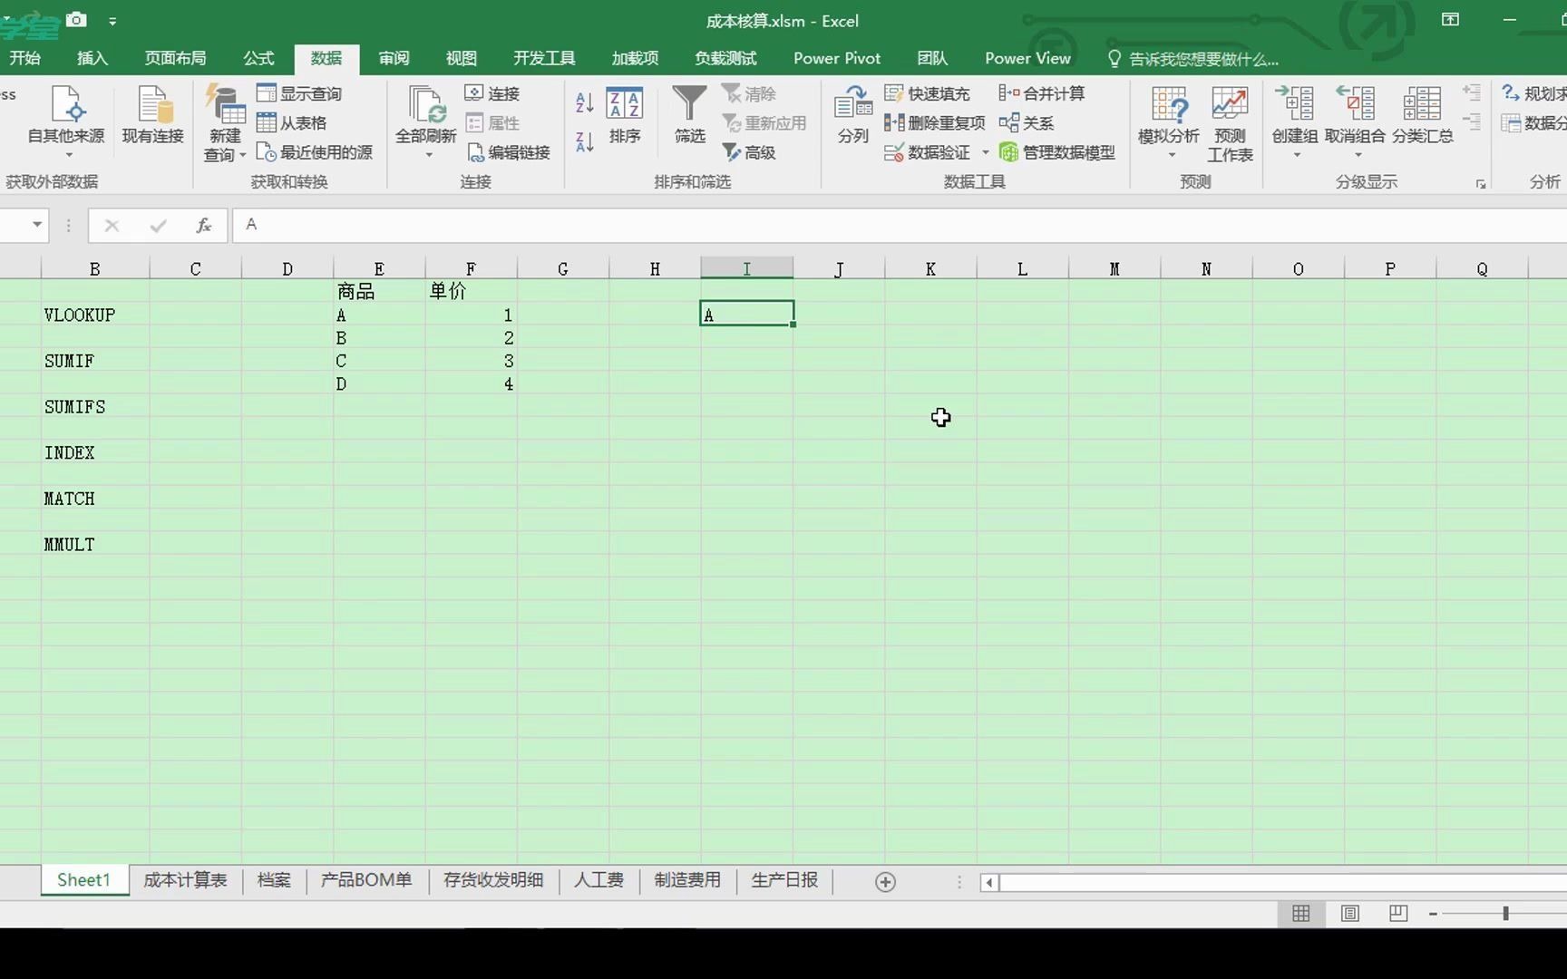Add a new sheet with the plus button
Viewport: 1567px width, 979px height.
point(885,882)
